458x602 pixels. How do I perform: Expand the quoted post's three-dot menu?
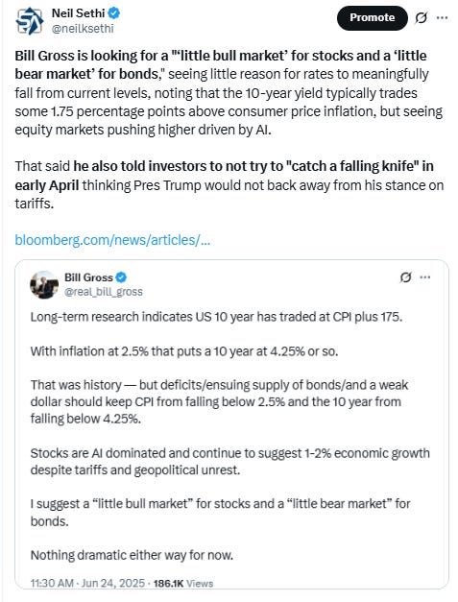pos(425,277)
